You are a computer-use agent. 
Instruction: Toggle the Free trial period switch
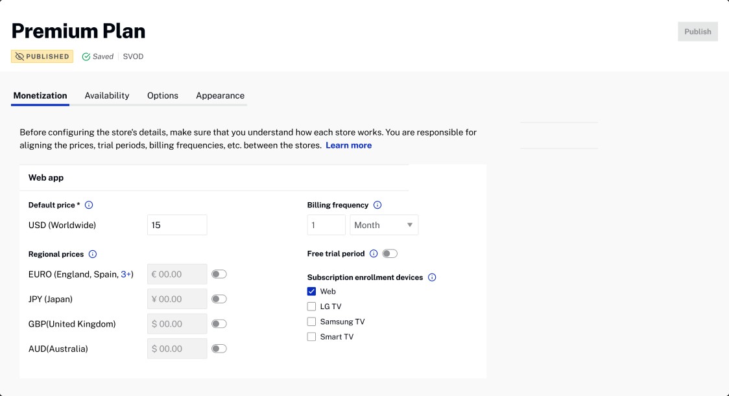pos(390,254)
